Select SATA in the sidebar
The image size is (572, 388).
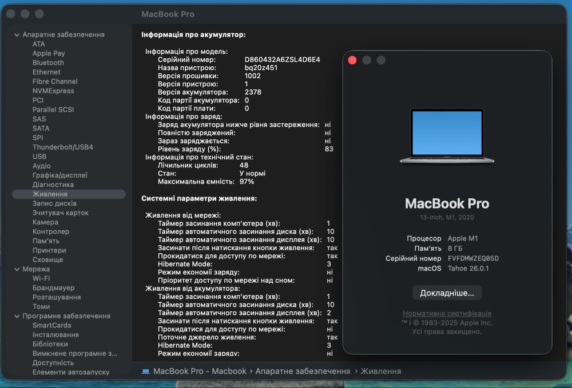click(x=41, y=128)
